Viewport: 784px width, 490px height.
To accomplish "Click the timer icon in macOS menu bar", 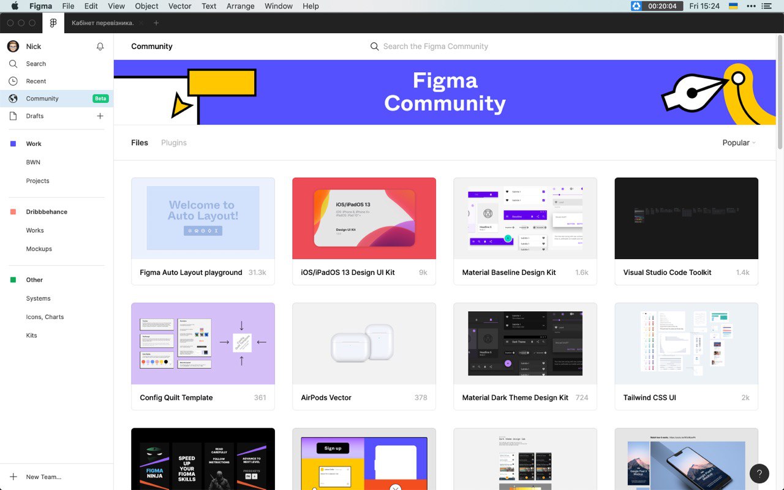I will 636,6.
